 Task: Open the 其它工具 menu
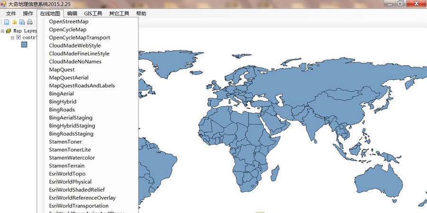click(119, 14)
